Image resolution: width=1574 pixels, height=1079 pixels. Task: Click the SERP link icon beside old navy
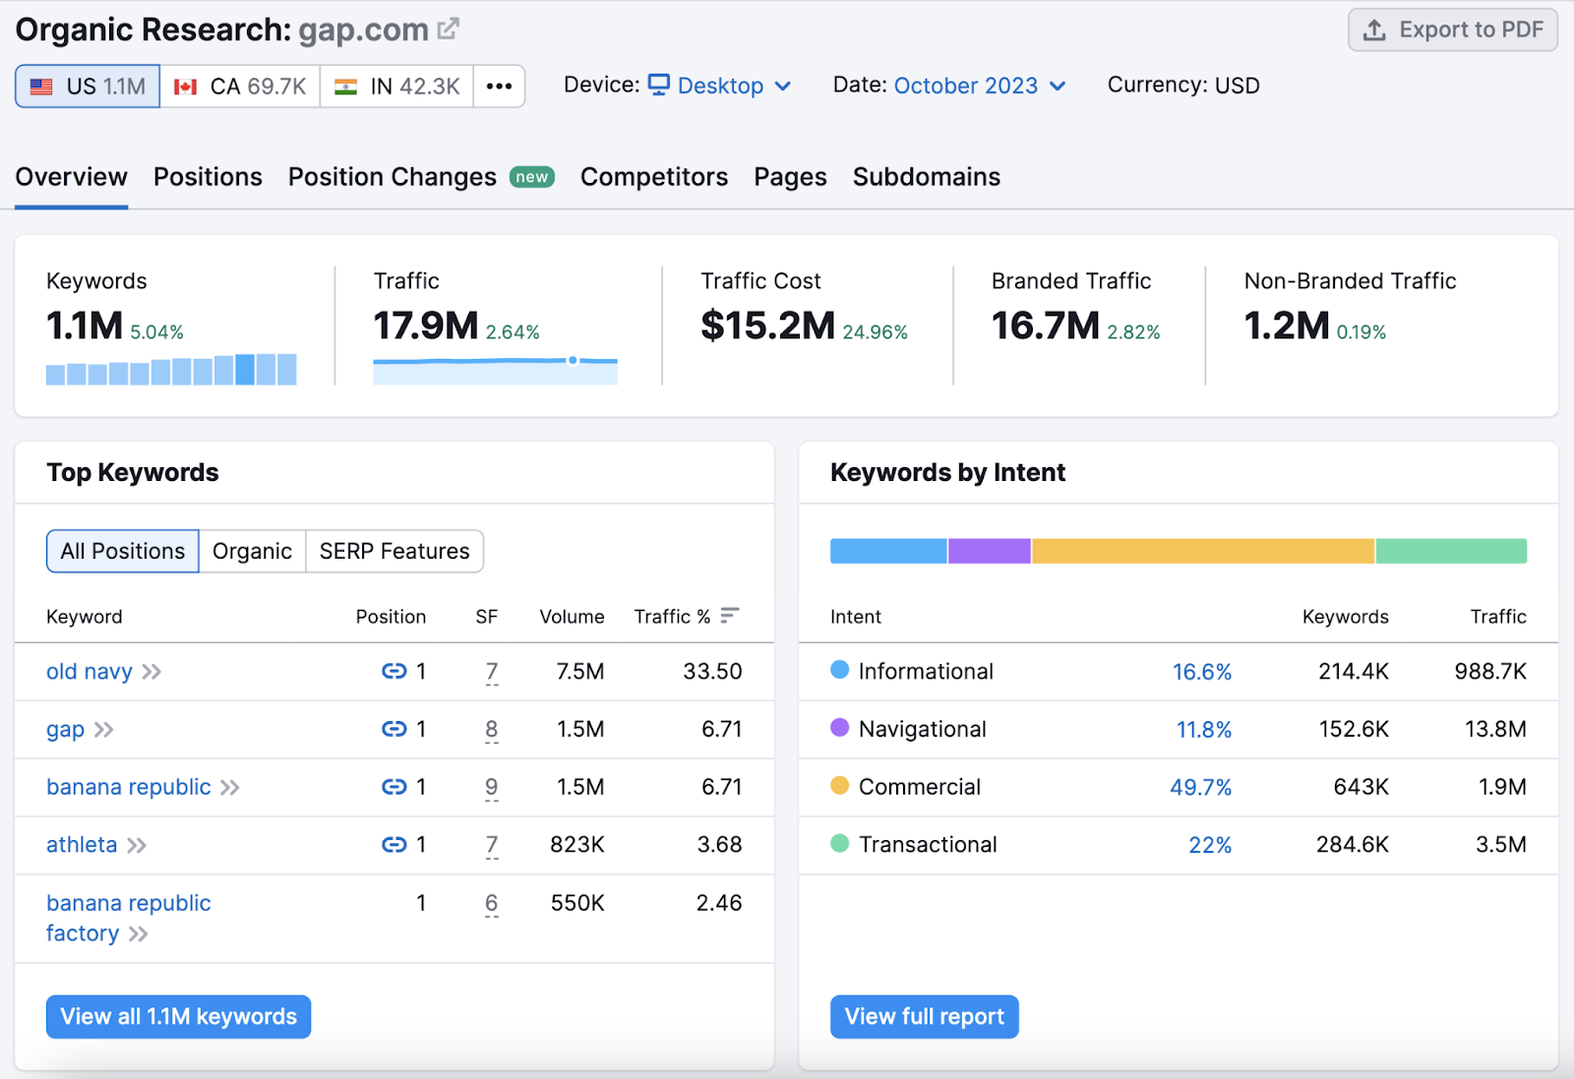click(393, 672)
